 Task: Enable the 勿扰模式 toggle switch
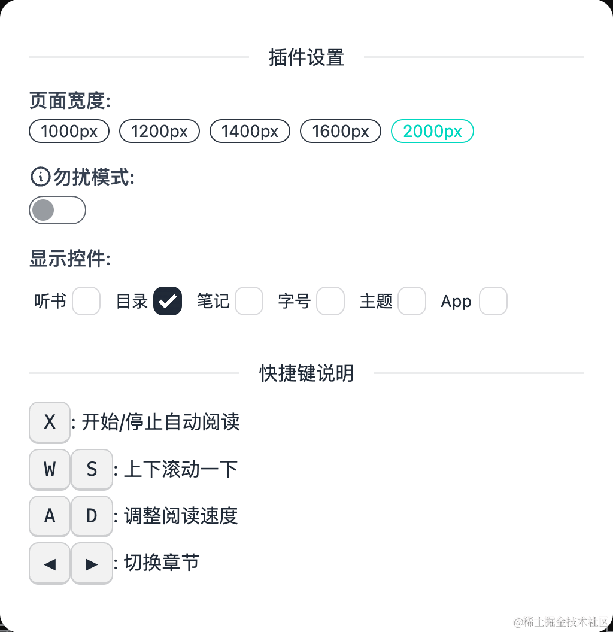coord(57,209)
